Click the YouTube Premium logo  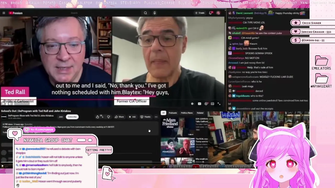click(x=16, y=13)
